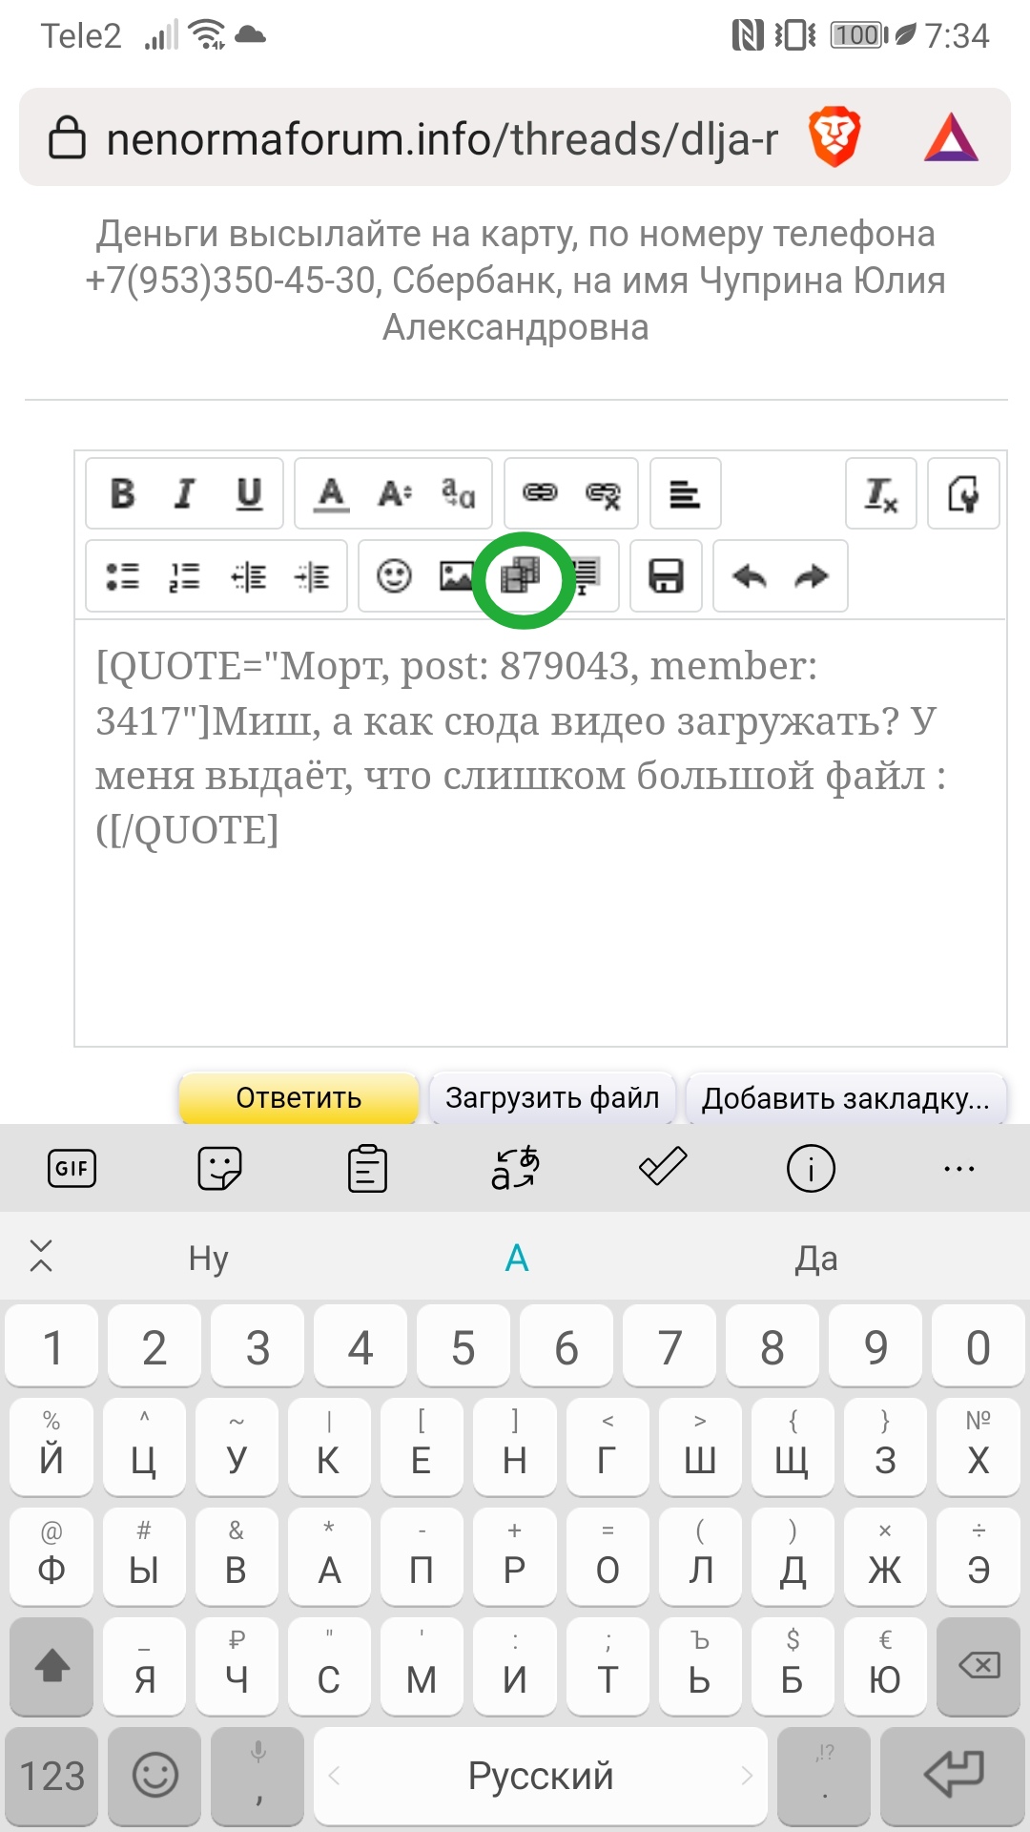Open the font family dropdown
Image resolution: width=1030 pixels, height=1832 pixels.
pyautogui.click(x=458, y=493)
